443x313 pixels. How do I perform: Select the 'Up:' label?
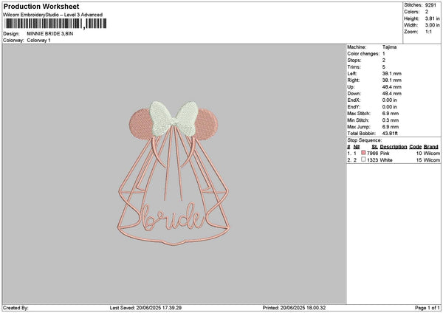[350, 87]
